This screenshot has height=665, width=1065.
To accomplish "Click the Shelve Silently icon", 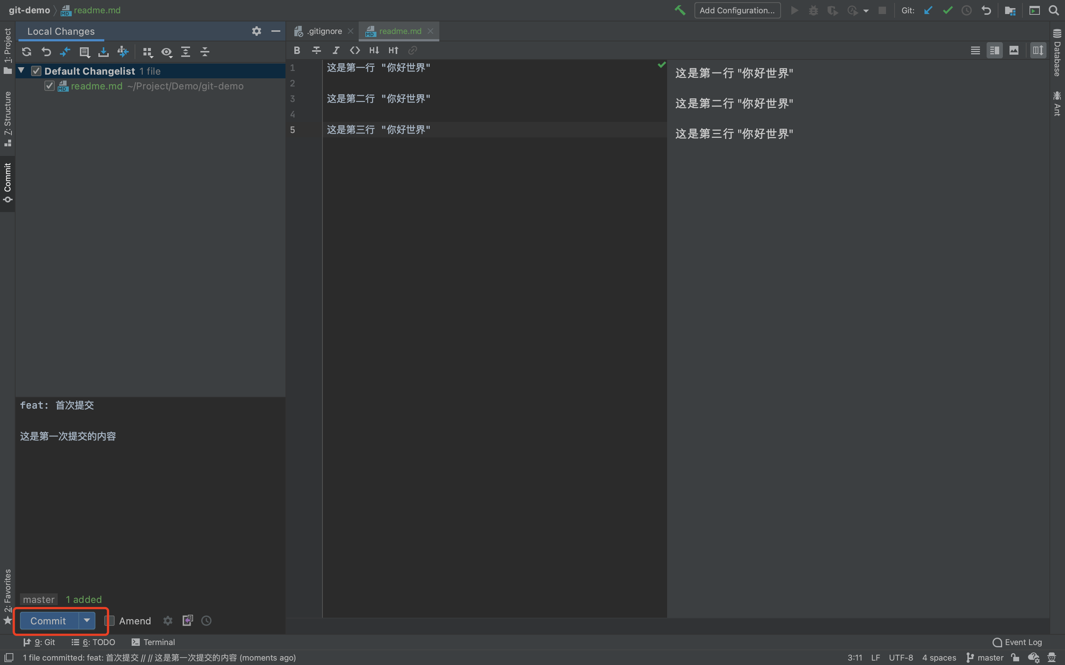I will coord(104,52).
